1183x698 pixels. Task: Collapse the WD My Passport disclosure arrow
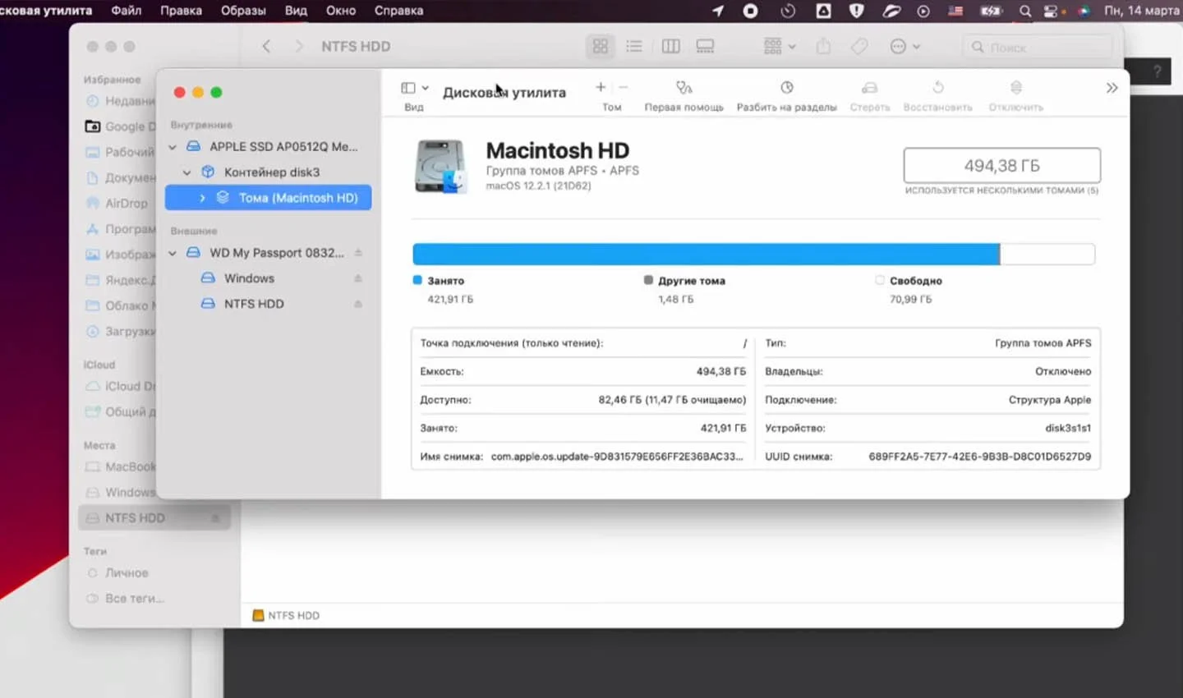click(x=173, y=253)
